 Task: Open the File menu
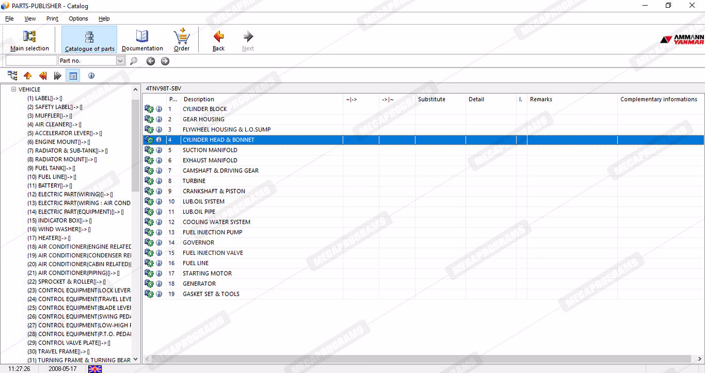[9, 19]
